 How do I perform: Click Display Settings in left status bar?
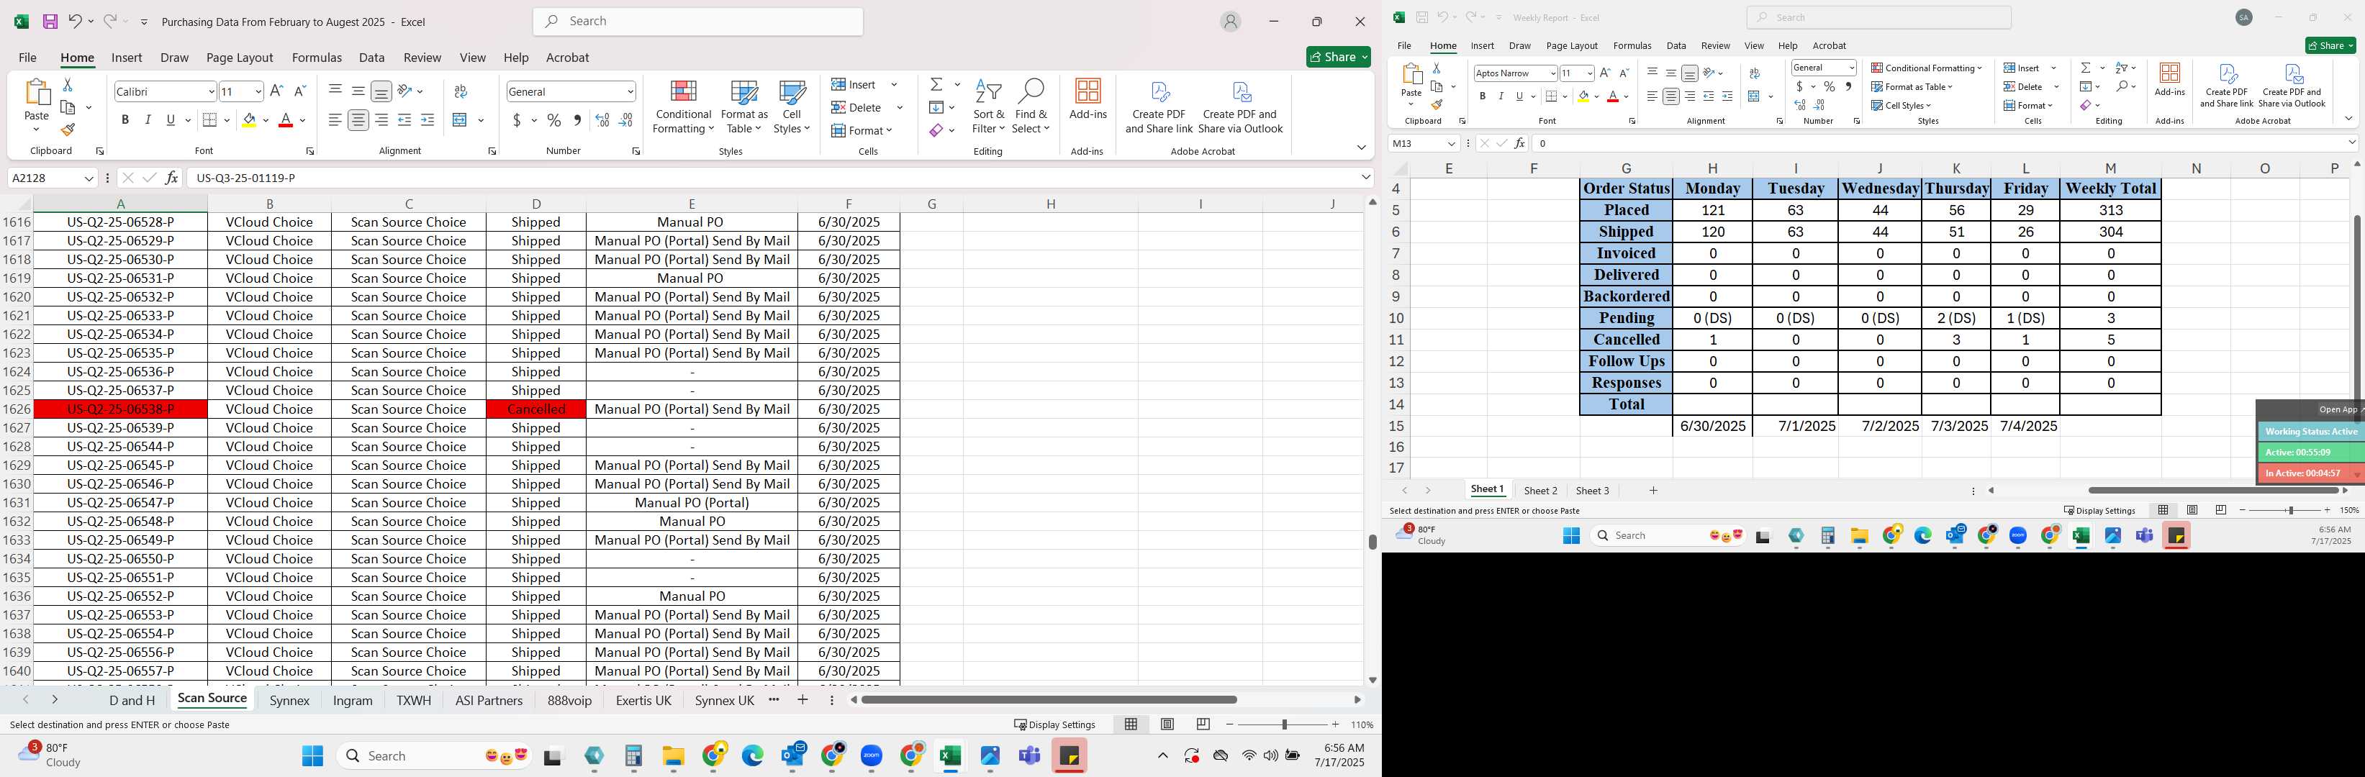click(1055, 724)
